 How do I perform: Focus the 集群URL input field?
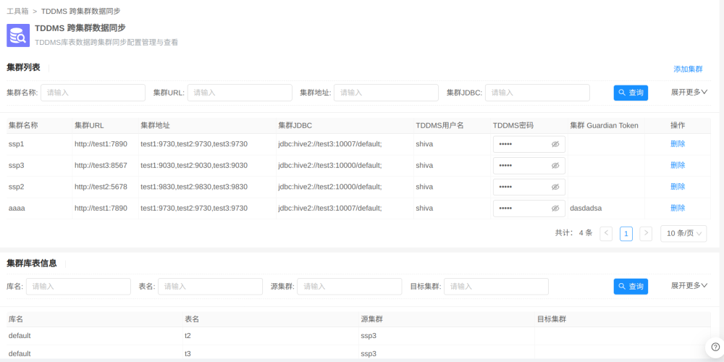point(240,93)
